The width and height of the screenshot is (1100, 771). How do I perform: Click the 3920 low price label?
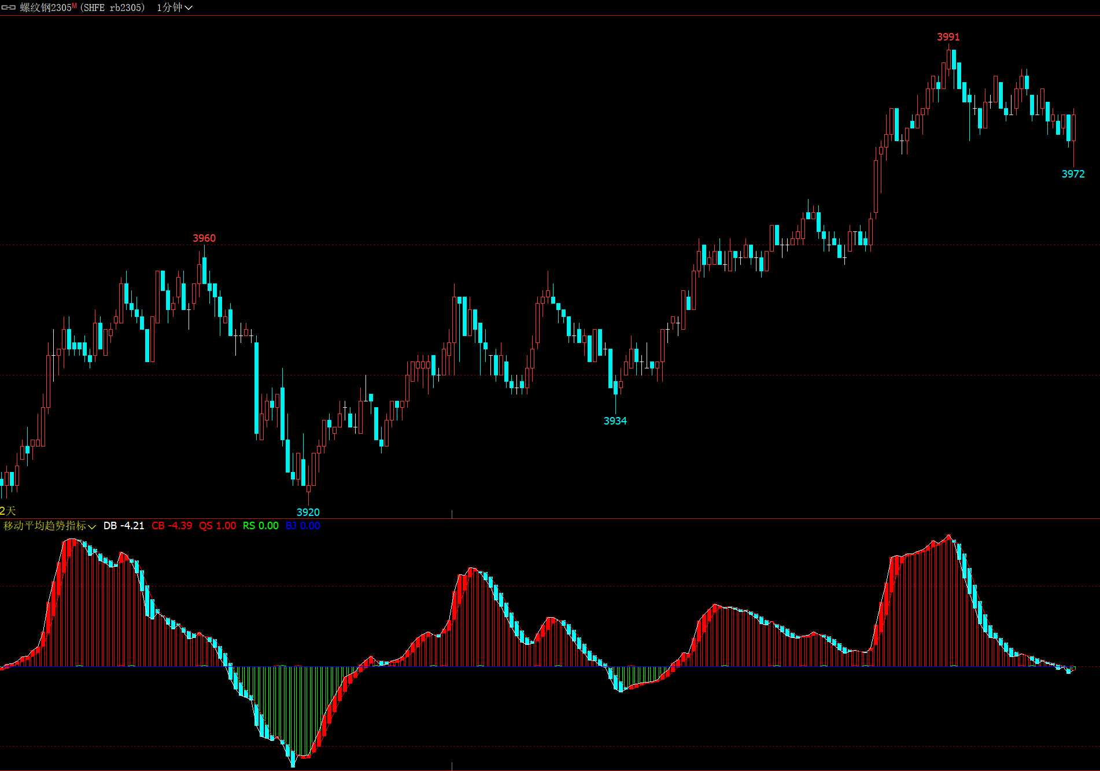coord(308,512)
